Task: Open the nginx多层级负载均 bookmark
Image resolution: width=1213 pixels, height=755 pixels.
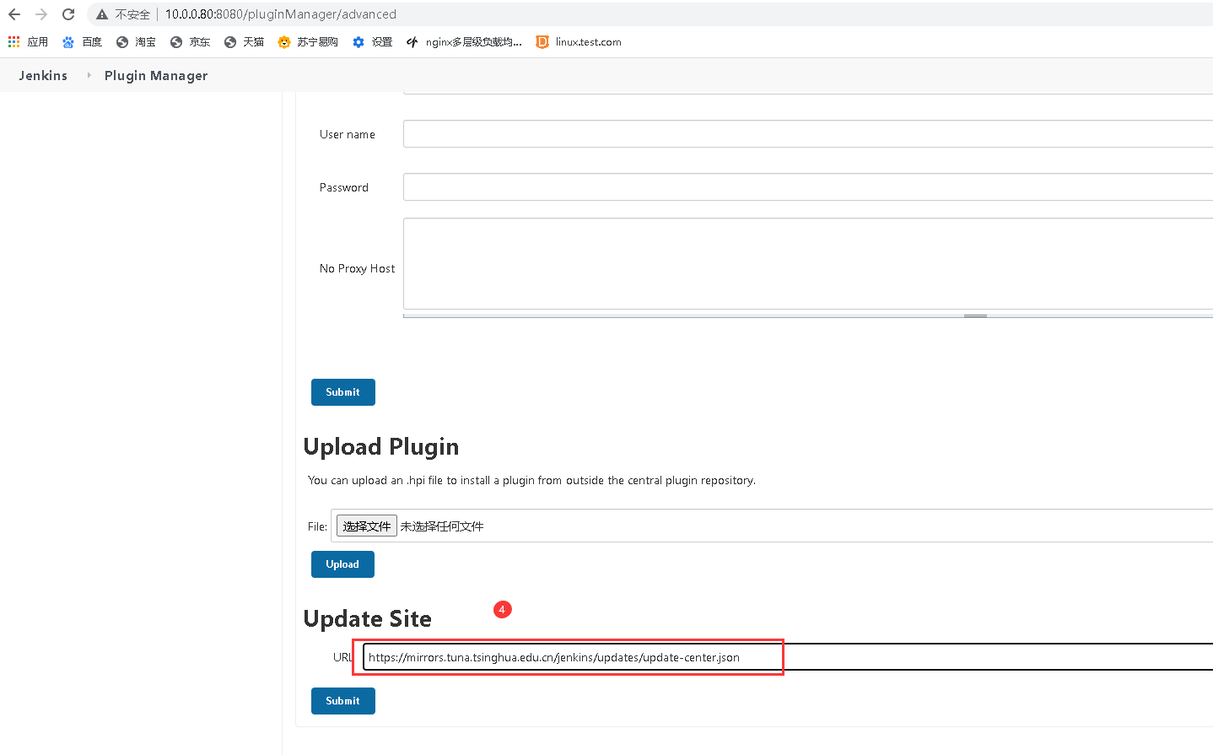Action: (464, 41)
